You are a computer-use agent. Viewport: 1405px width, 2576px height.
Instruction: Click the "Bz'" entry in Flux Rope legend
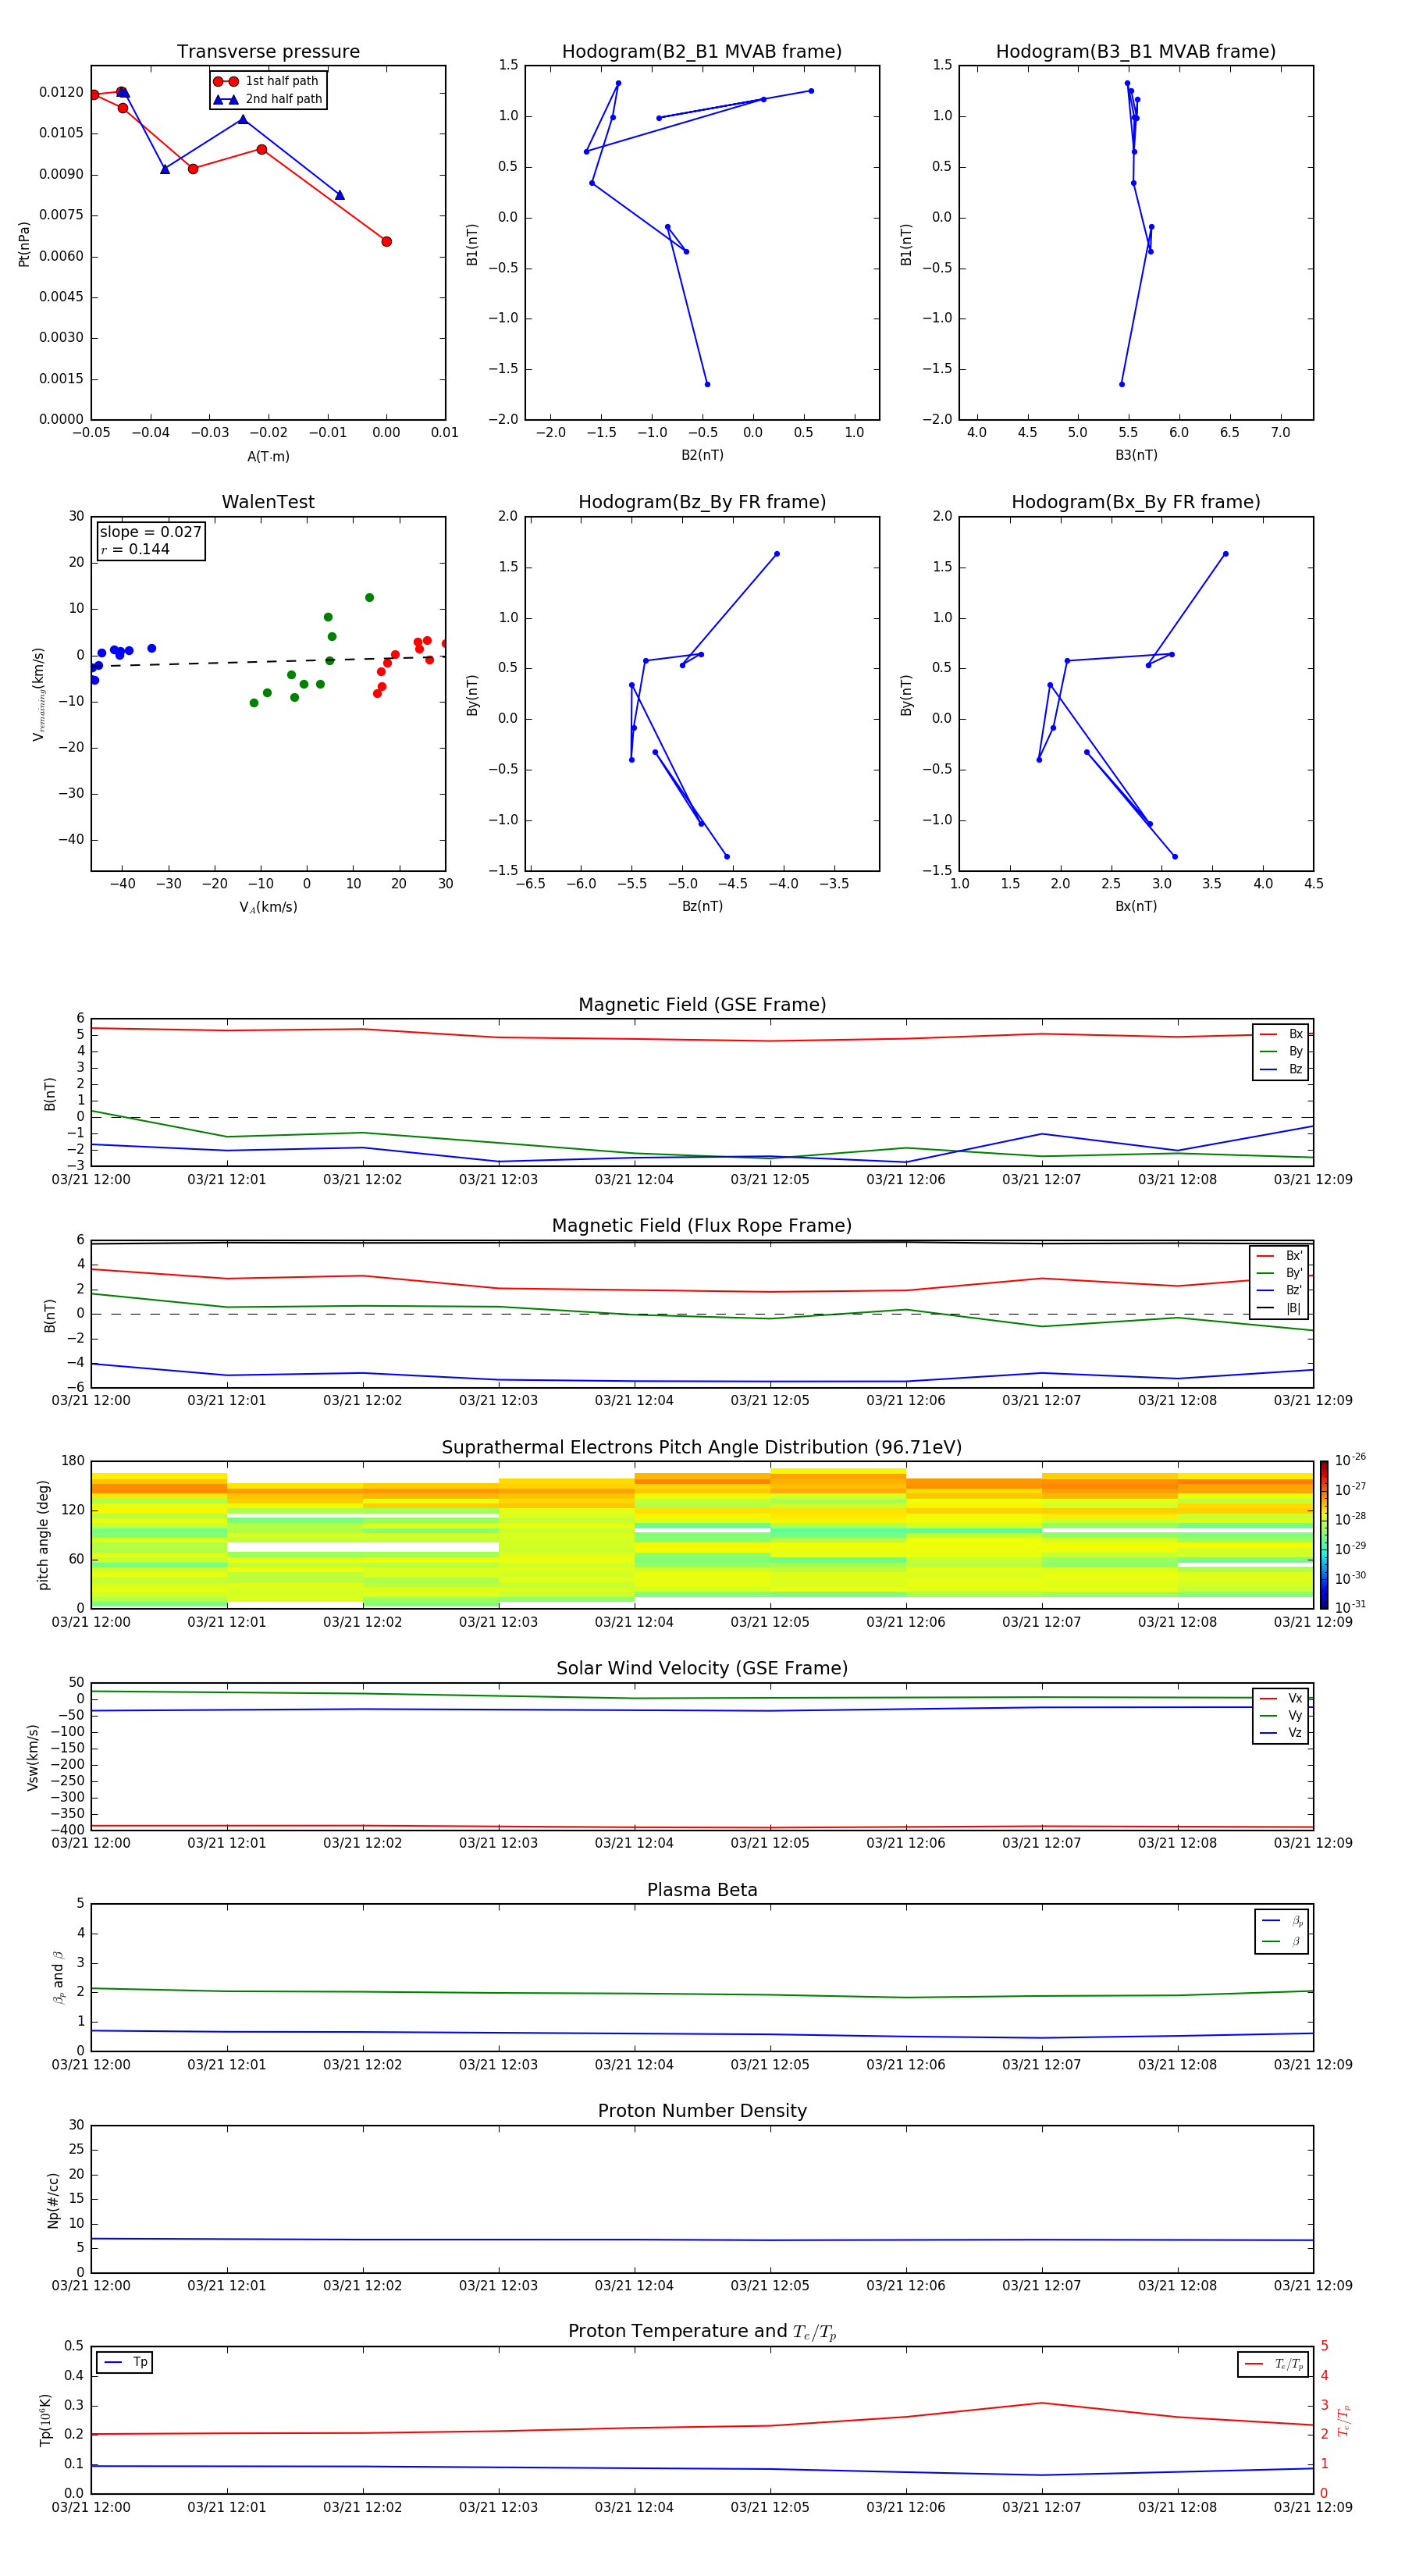pos(1280,1290)
